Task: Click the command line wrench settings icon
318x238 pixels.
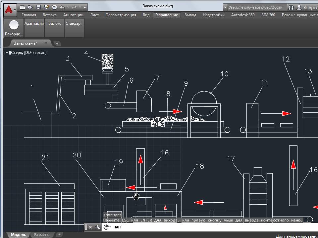Action: [x=97, y=227]
